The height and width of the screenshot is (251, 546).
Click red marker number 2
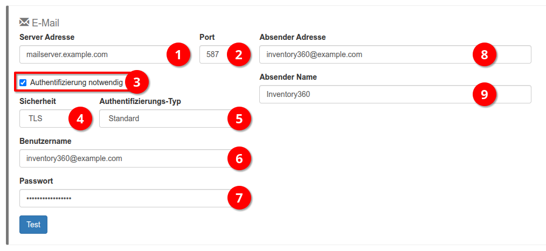tap(239, 54)
